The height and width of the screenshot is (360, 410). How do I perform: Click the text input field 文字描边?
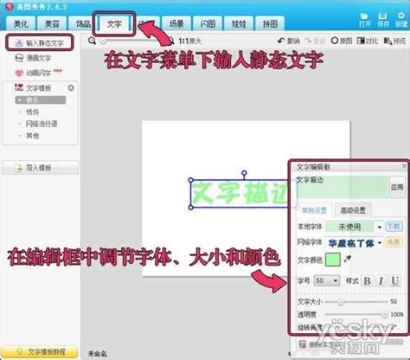click(343, 187)
